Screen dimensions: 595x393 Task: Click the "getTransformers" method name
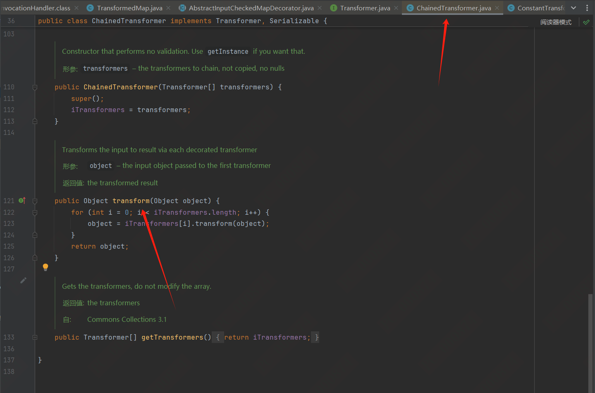pyautogui.click(x=172, y=337)
